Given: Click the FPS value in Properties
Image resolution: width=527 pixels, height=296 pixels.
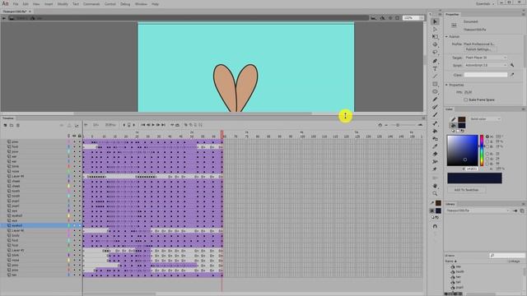Looking at the screenshot, I should 469,92.
